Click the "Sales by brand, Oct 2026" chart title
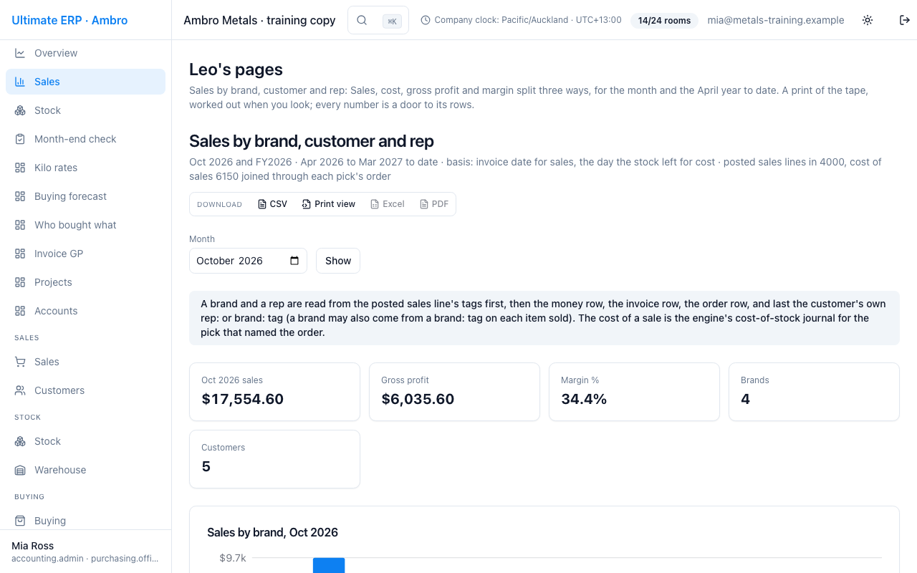The height and width of the screenshot is (573, 917). [272, 532]
